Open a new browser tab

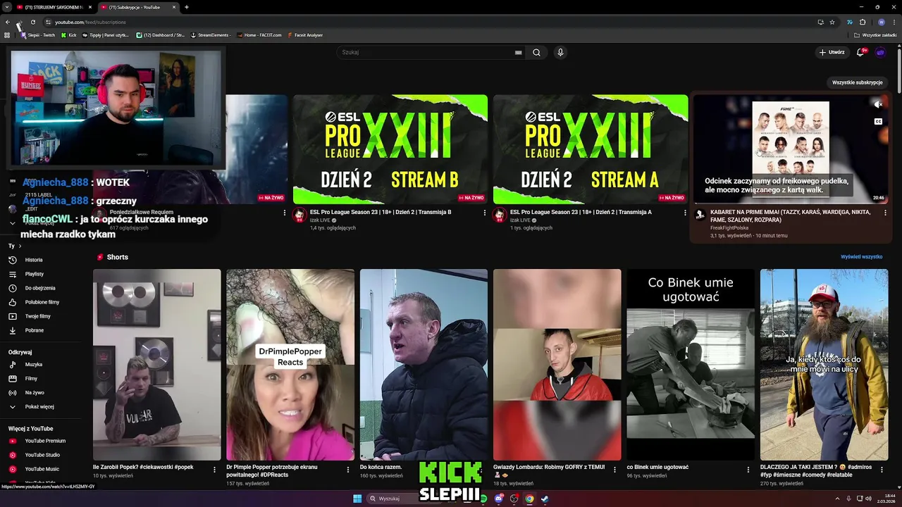tap(186, 7)
